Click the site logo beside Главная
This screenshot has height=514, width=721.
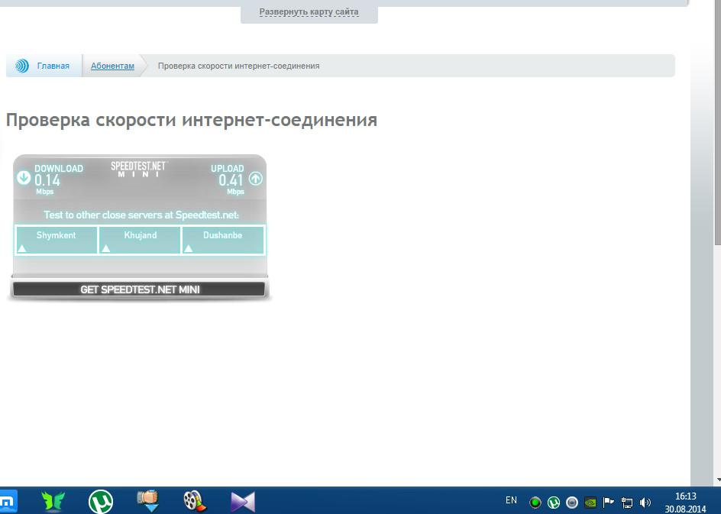21,66
